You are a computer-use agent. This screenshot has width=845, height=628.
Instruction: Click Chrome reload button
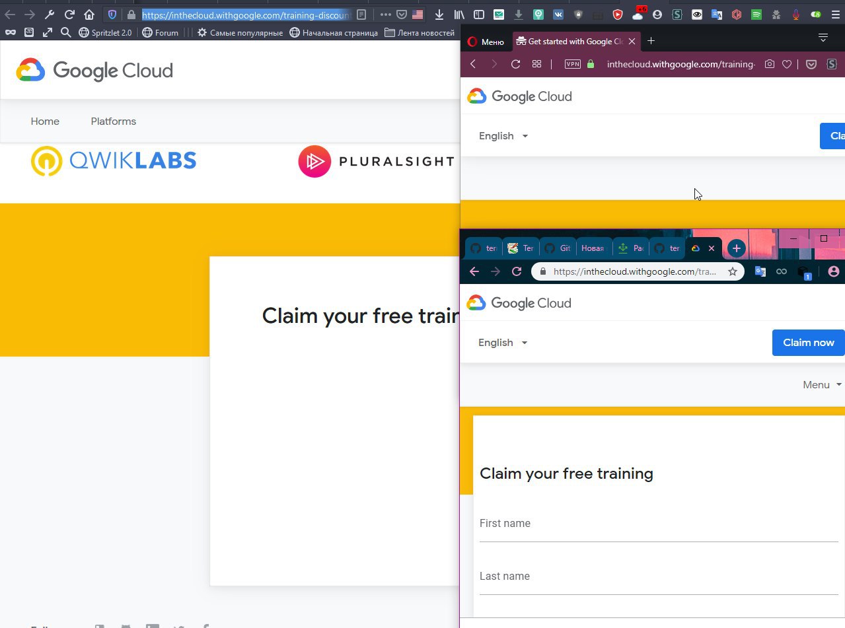tap(517, 271)
